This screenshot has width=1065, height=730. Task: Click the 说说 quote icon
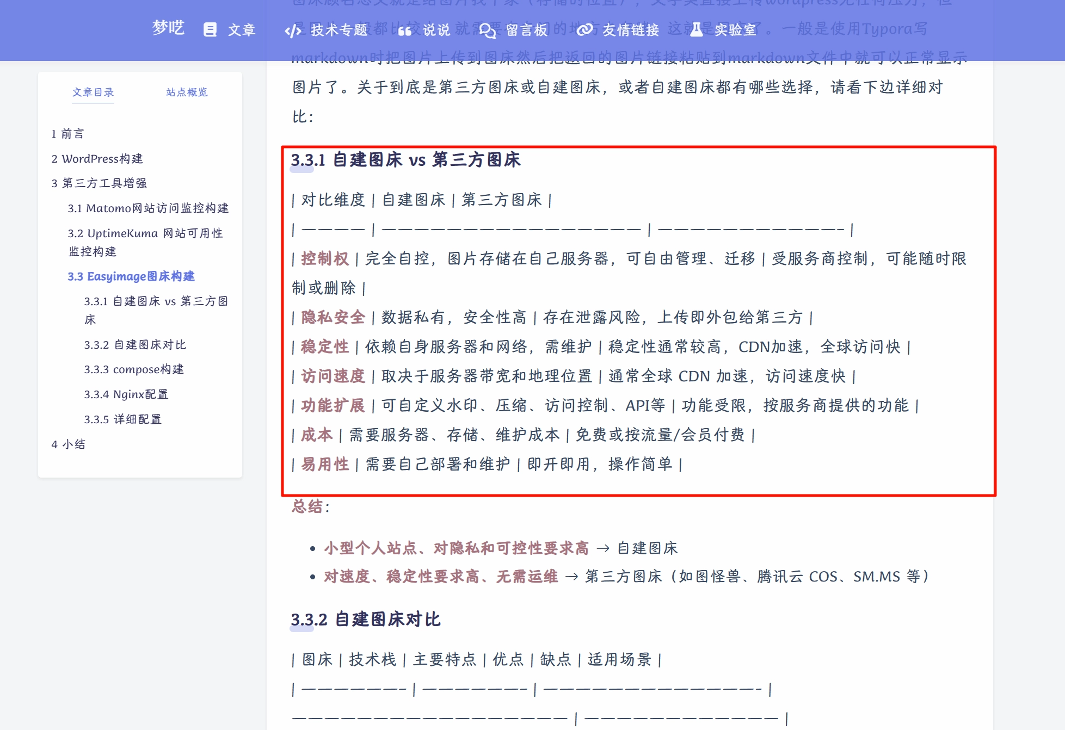[x=405, y=31]
